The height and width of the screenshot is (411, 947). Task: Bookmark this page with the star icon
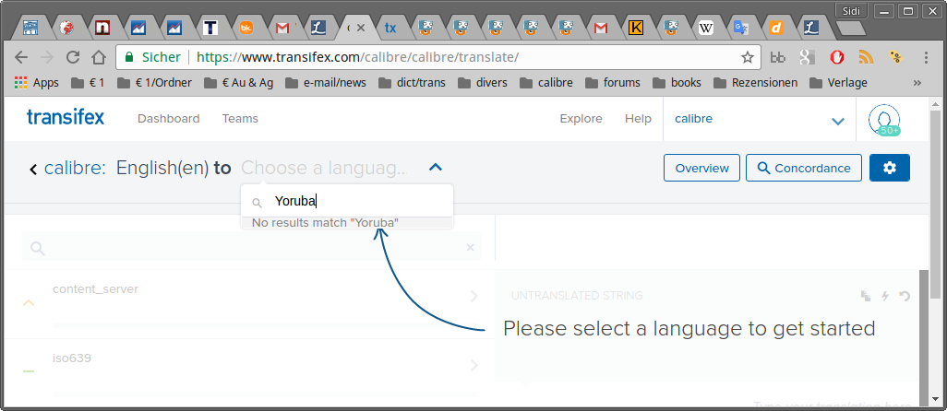tap(747, 57)
